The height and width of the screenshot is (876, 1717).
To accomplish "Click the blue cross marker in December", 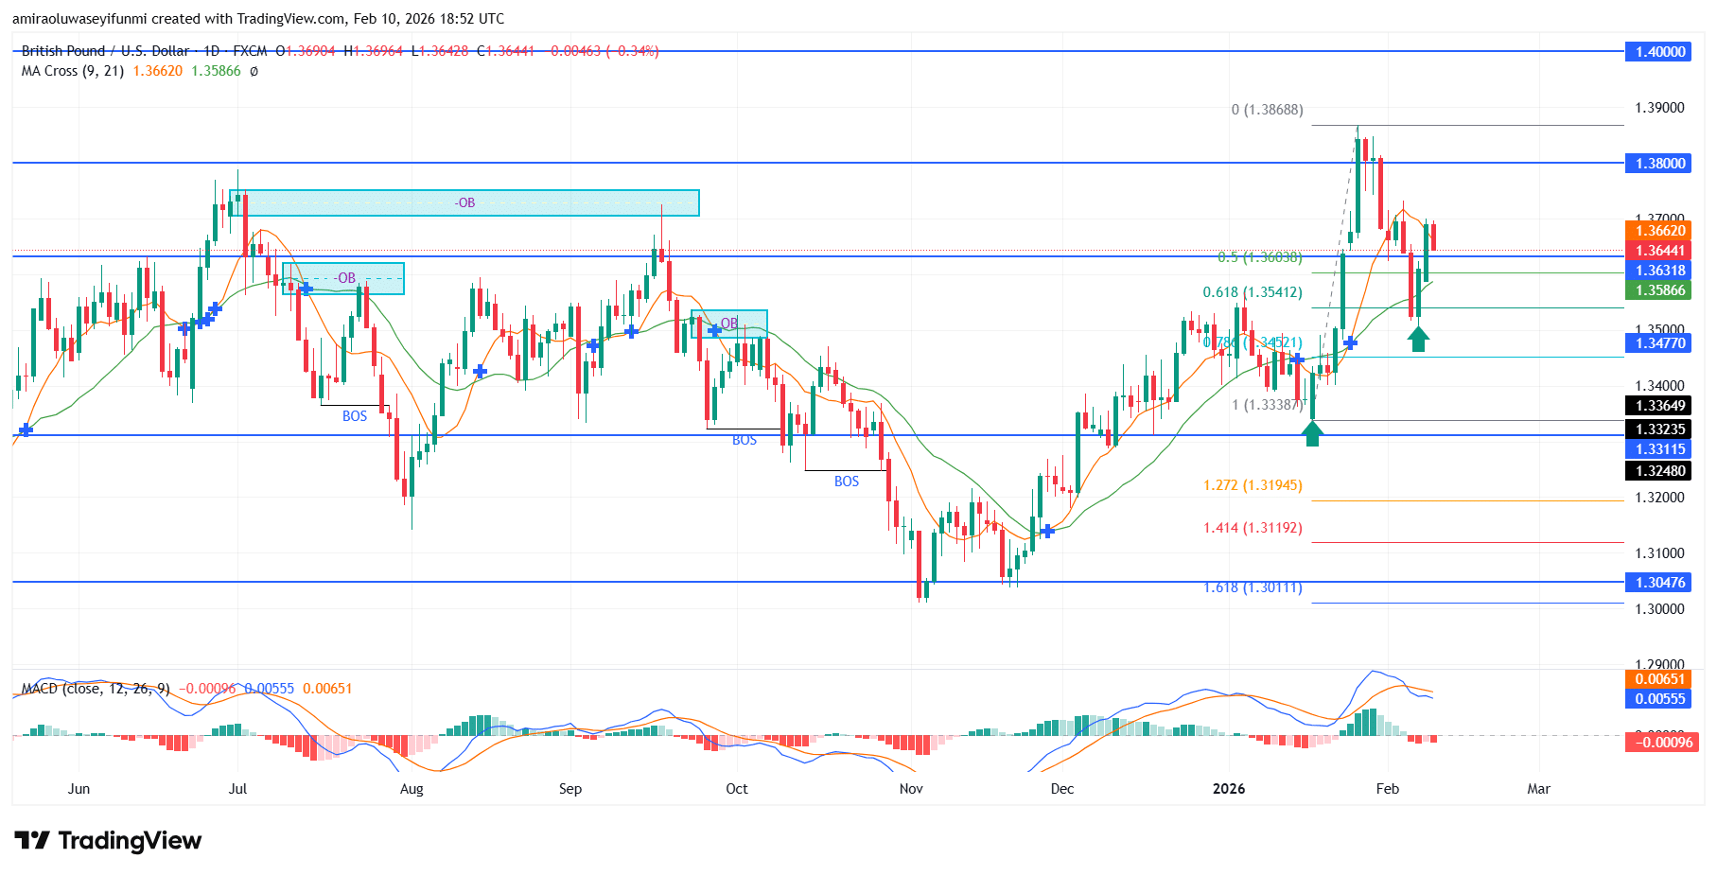I will click(1047, 532).
